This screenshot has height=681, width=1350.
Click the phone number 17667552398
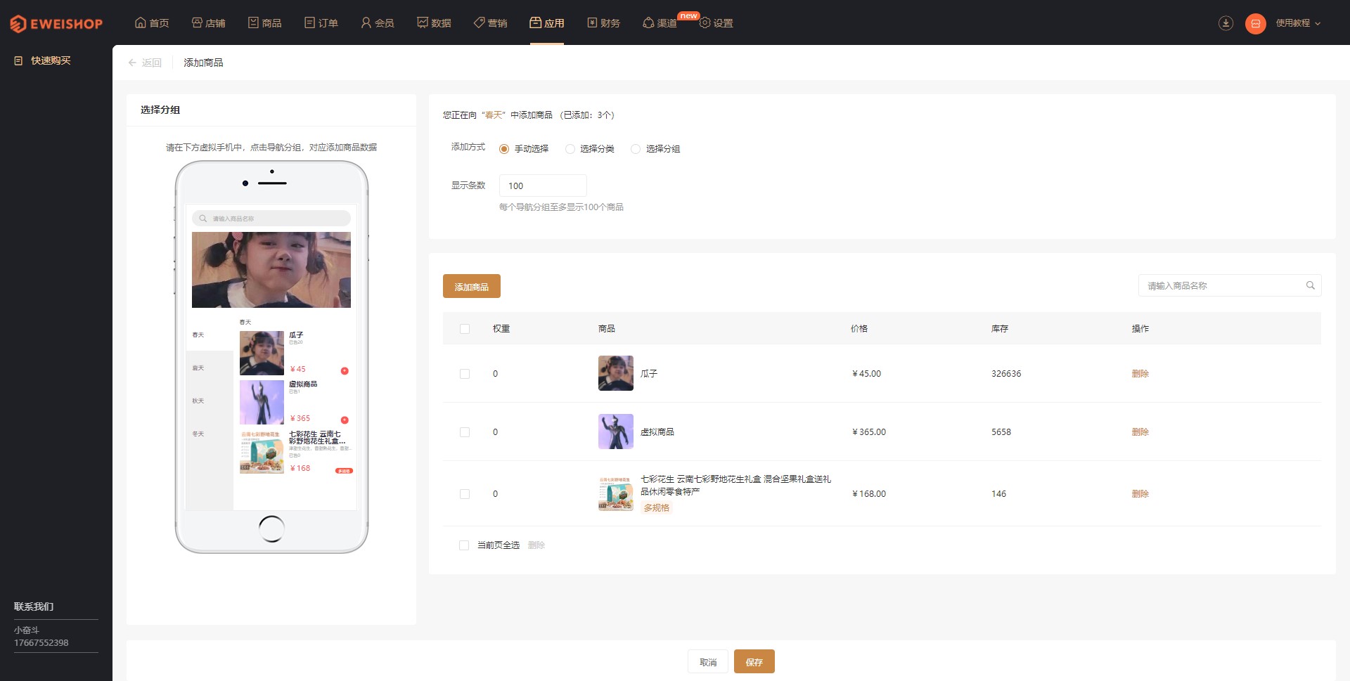pos(41,643)
